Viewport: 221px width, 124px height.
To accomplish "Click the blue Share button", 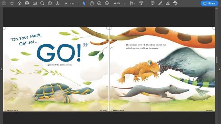I will (x=209, y=3).
